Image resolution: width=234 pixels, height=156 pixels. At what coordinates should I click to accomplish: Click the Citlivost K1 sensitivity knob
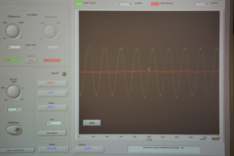point(13,31)
